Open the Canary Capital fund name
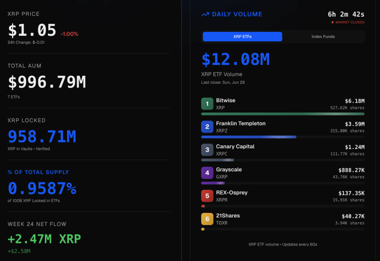This screenshot has width=380, height=261. 235,147
